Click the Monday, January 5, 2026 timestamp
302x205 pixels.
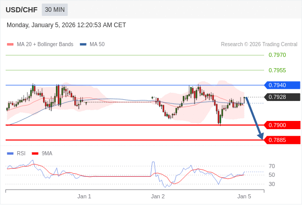tap(66, 25)
